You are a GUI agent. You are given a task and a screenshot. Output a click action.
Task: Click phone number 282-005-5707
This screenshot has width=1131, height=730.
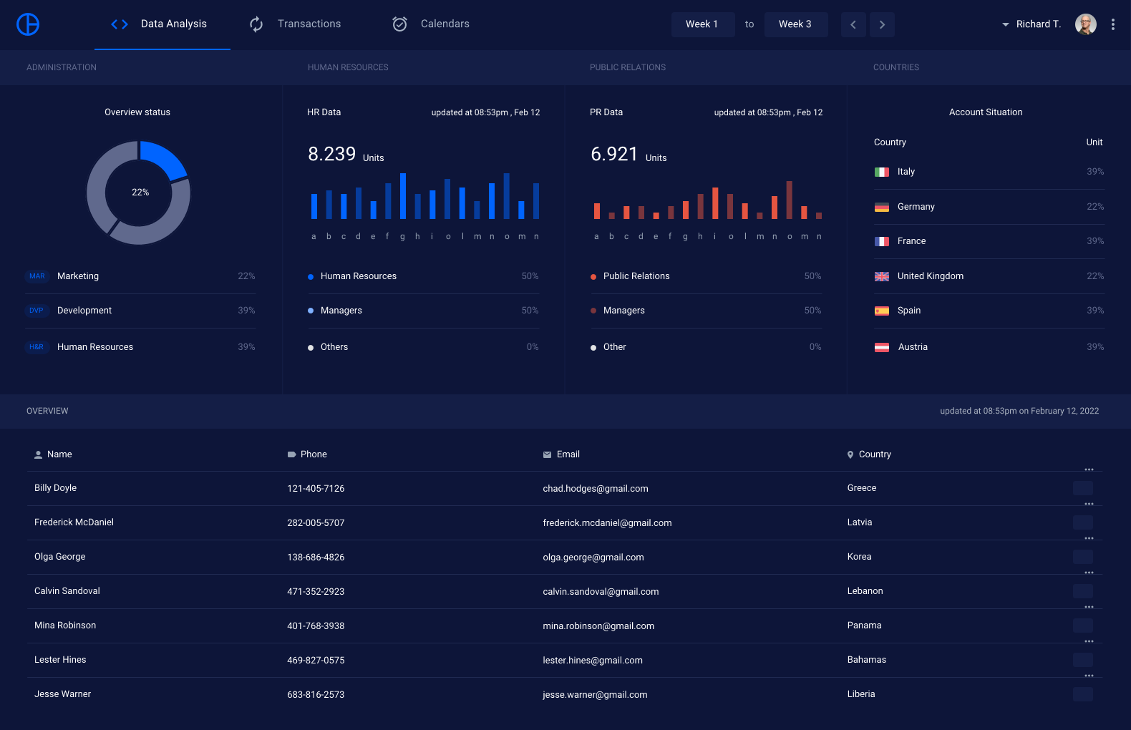coord(316,523)
